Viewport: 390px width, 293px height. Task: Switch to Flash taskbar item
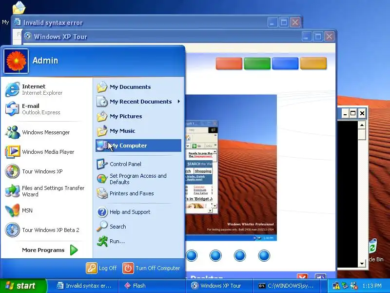click(152, 286)
